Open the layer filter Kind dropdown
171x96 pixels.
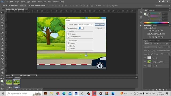click(148, 43)
